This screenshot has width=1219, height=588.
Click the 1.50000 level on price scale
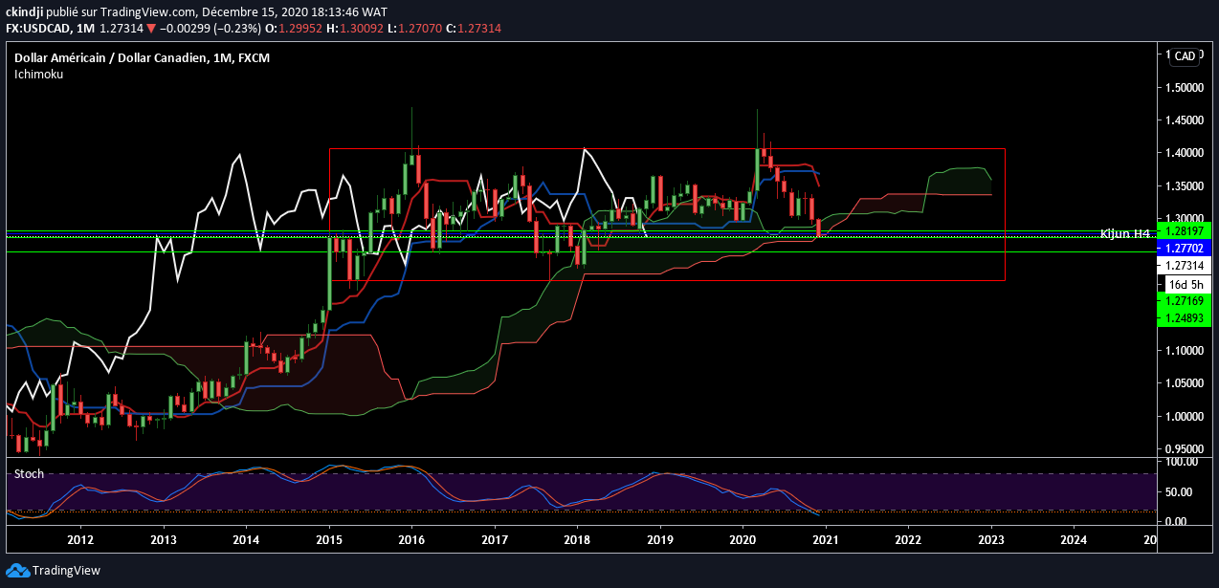point(1184,88)
